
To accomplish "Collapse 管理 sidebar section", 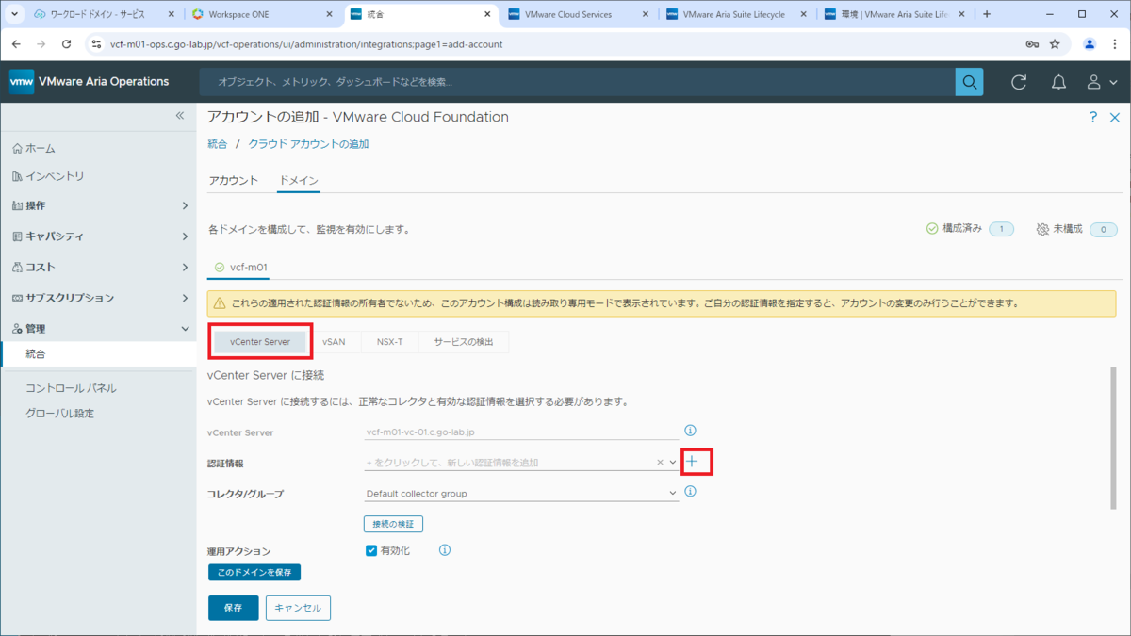I will tap(99, 329).
